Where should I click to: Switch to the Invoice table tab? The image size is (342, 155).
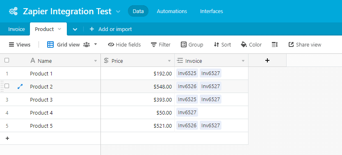coord(16,29)
